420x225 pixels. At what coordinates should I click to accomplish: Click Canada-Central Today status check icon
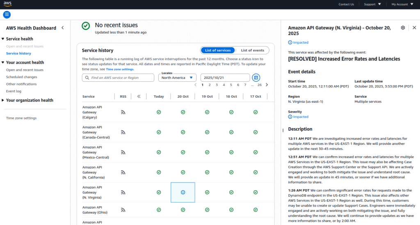159,132
